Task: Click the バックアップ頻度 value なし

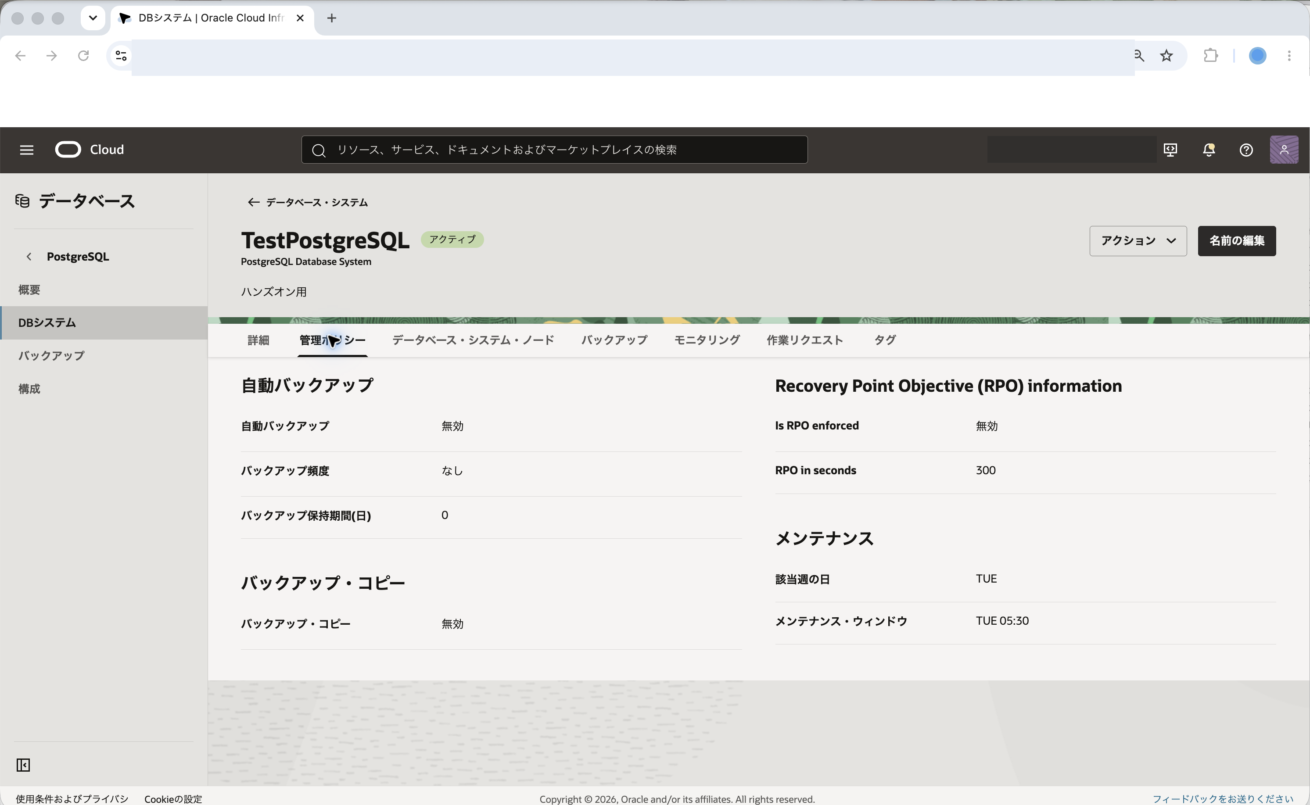Action: [452, 471]
